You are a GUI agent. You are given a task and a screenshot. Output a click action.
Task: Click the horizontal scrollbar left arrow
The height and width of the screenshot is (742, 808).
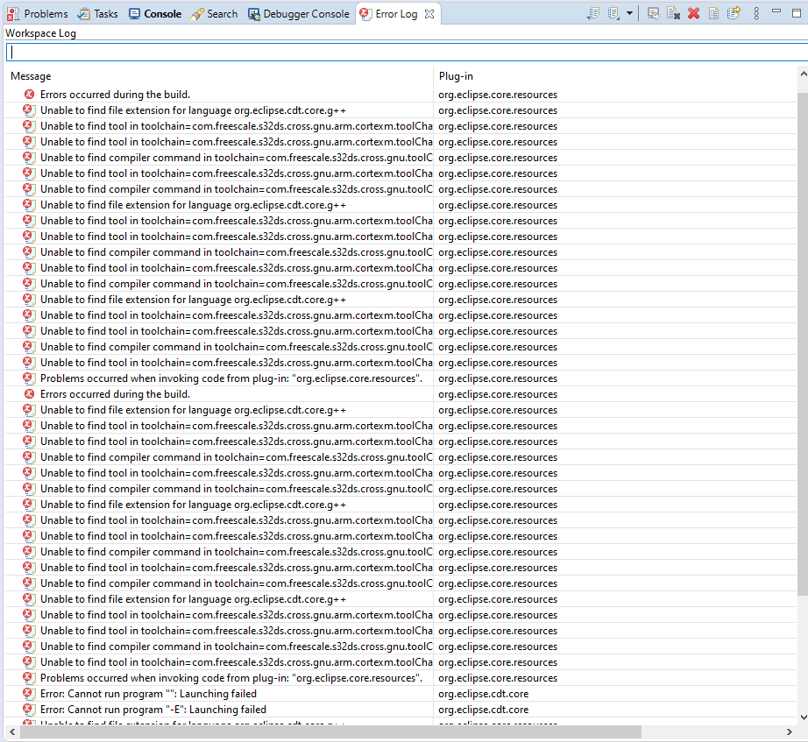pos(12,731)
